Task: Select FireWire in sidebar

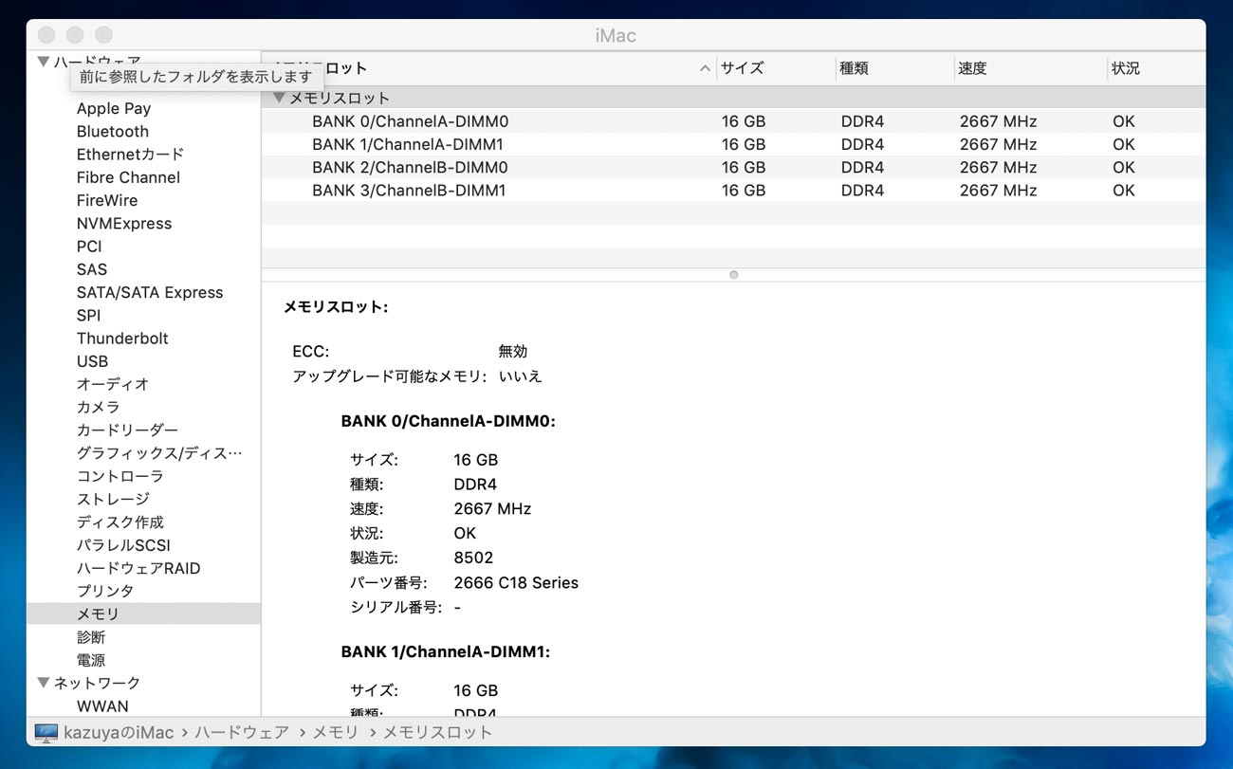Action: point(107,200)
